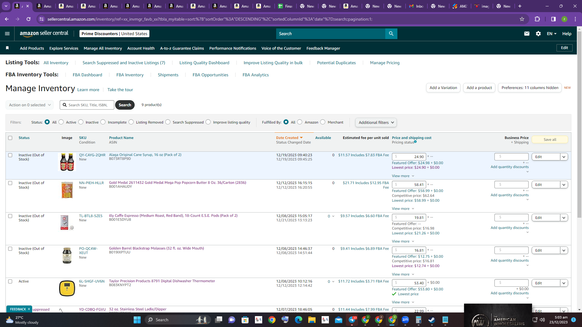Expand available quantity arrow for illy Espresso

click(333, 216)
